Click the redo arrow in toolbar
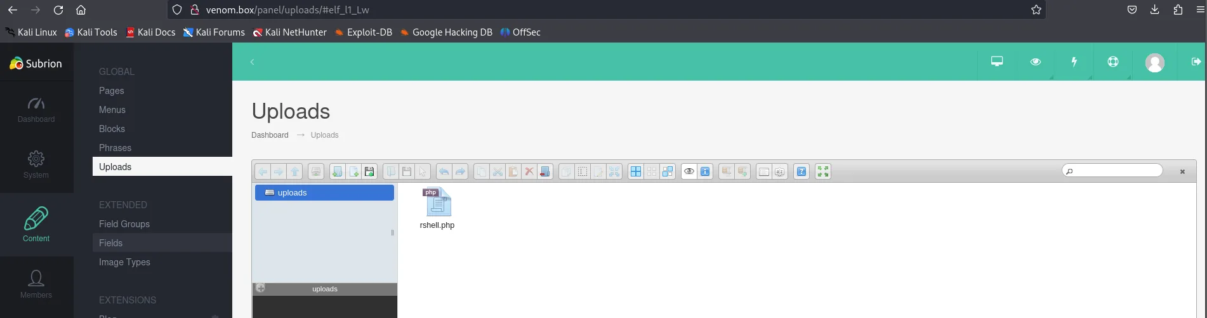Viewport: 1207px width, 318px height. click(460, 171)
